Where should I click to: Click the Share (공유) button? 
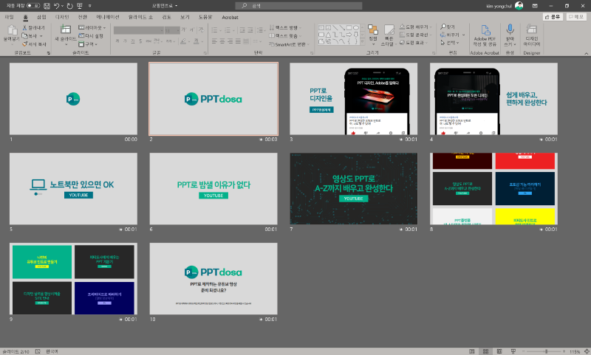[553, 15]
